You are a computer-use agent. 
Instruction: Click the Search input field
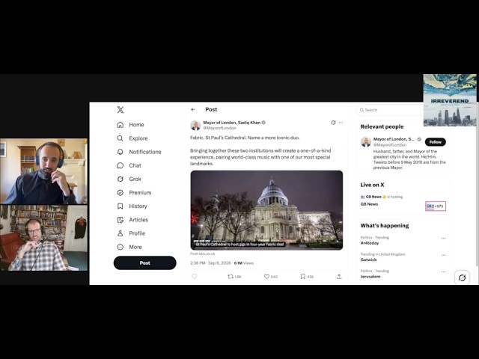(x=390, y=110)
